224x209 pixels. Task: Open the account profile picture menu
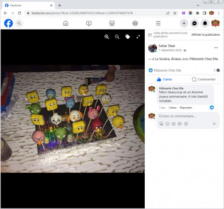point(215,23)
